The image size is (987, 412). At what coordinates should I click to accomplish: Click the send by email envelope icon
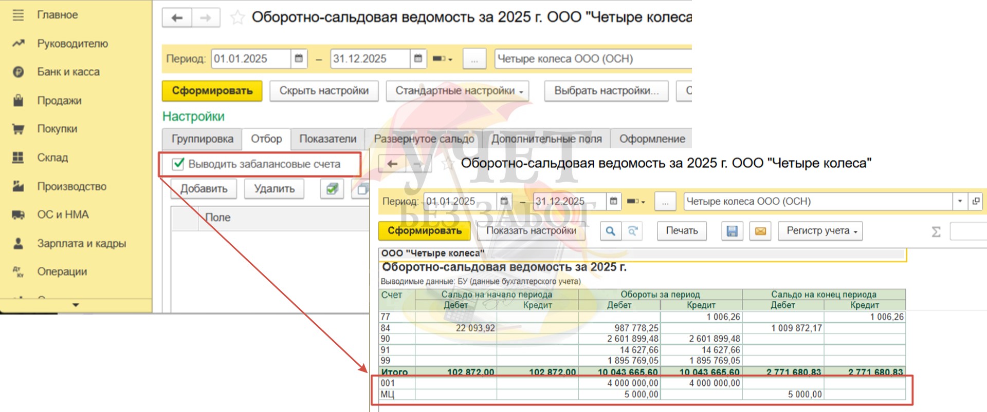pos(760,231)
